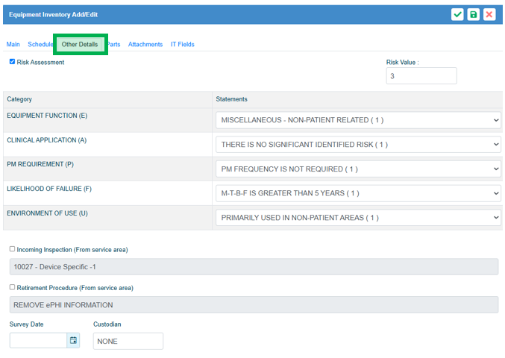
Task: Open the Likelihood of Failure dropdown
Action: tap(358, 194)
